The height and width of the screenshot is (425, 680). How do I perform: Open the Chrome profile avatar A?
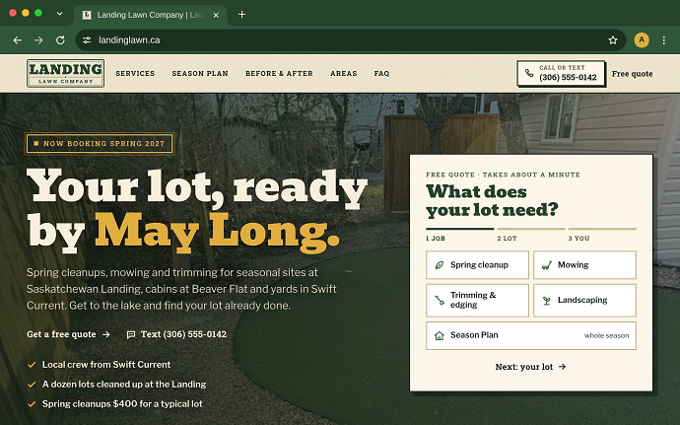(x=642, y=40)
